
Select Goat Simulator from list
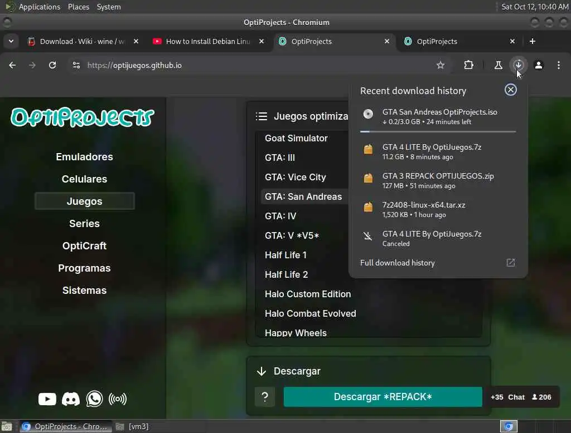296,138
